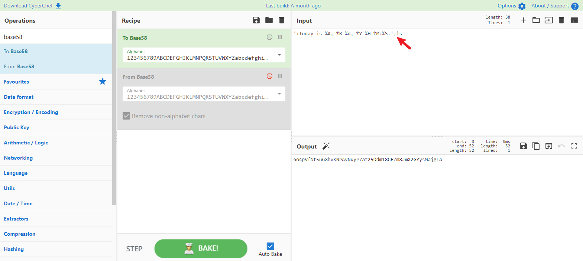Open file as input icon

click(x=549, y=20)
